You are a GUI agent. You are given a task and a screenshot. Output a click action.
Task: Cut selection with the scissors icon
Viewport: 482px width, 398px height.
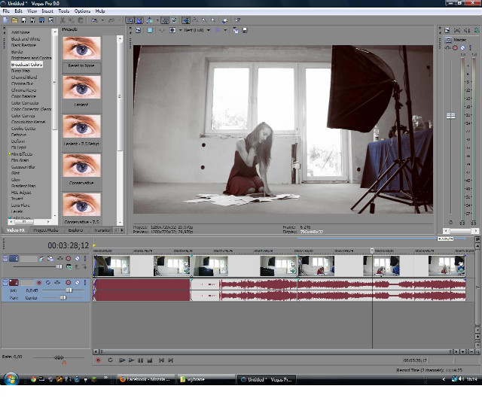pyautogui.click(x=63, y=20)
